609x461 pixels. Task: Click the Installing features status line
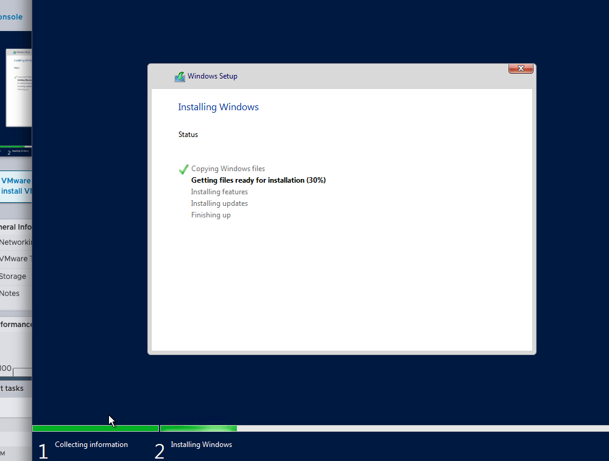[x=219, y=192]
